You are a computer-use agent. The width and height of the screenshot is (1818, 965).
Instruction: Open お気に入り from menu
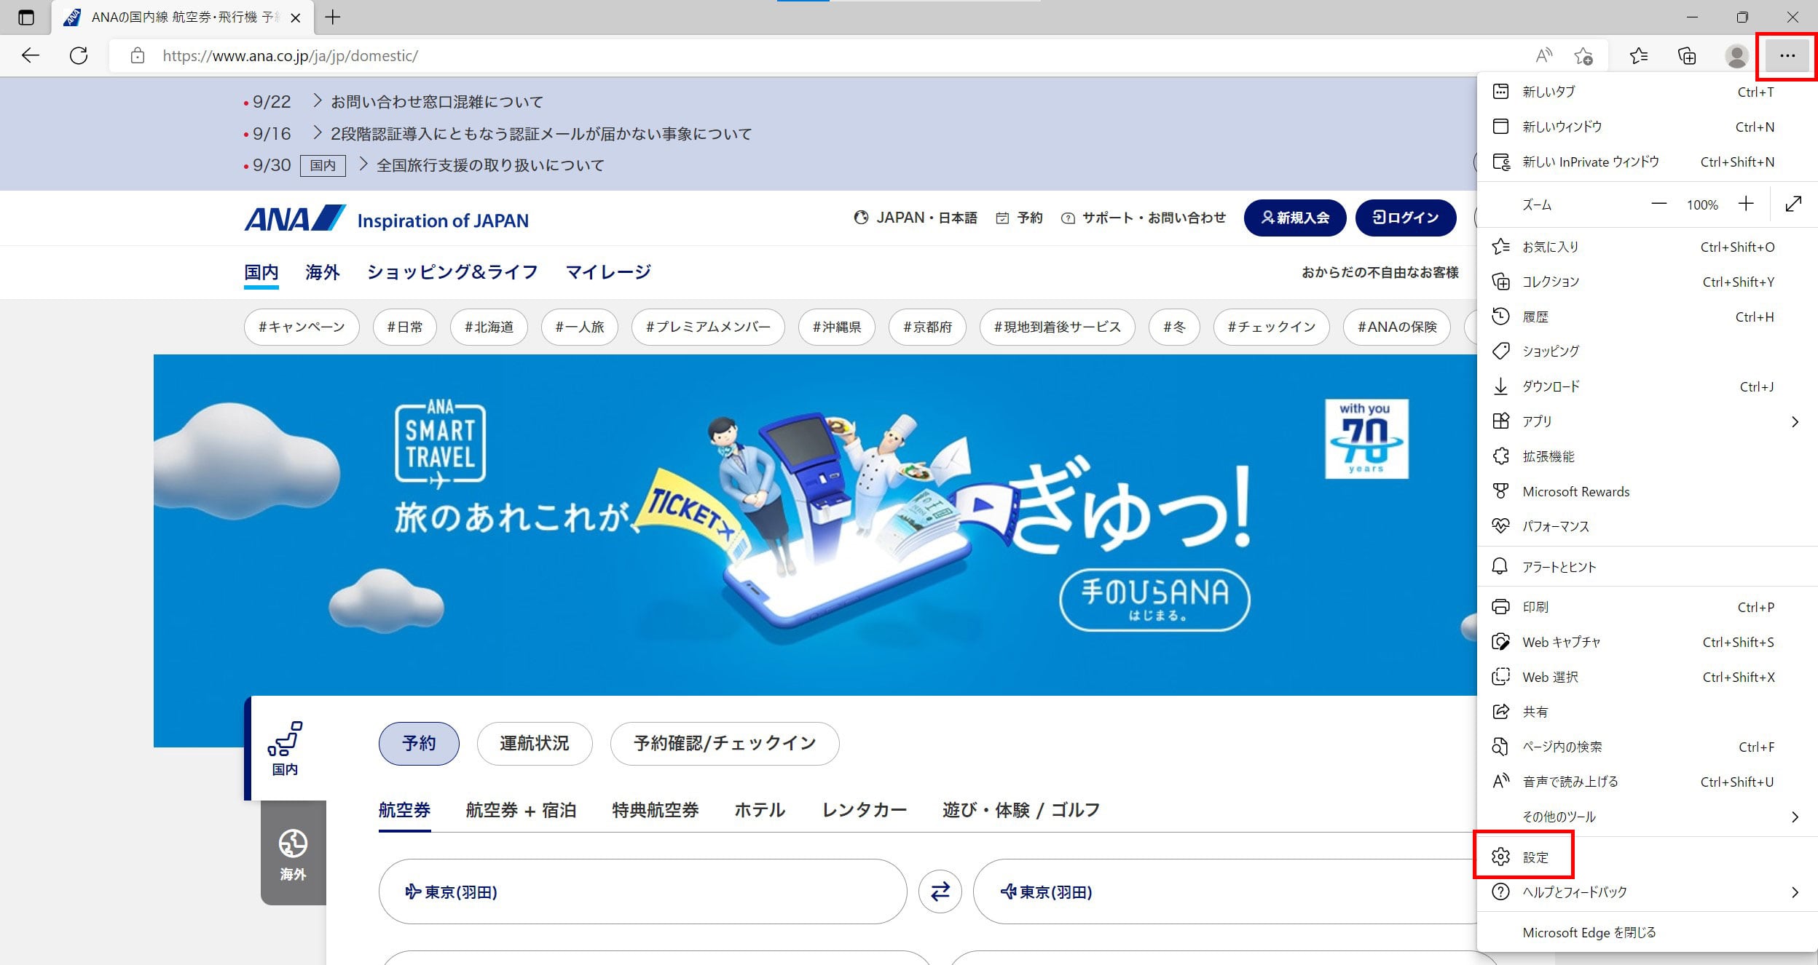(1648, 247)
